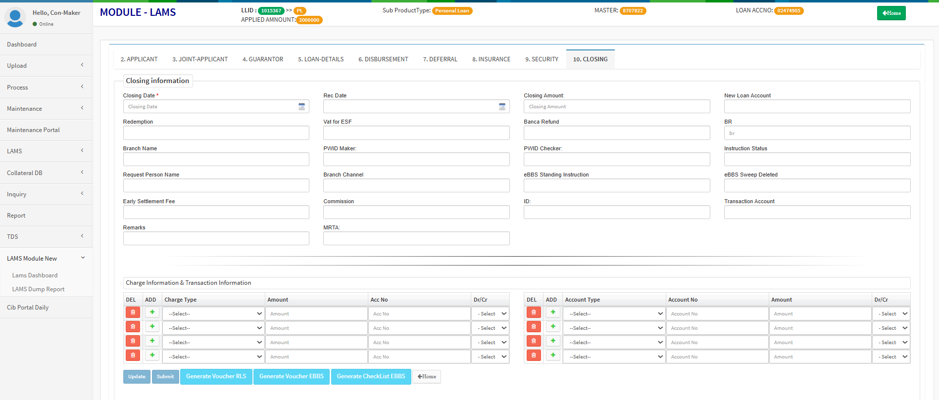This screenshot has height=400, width=939.
Task: Add a row after the third transaction row
Action: click(553, 341)
